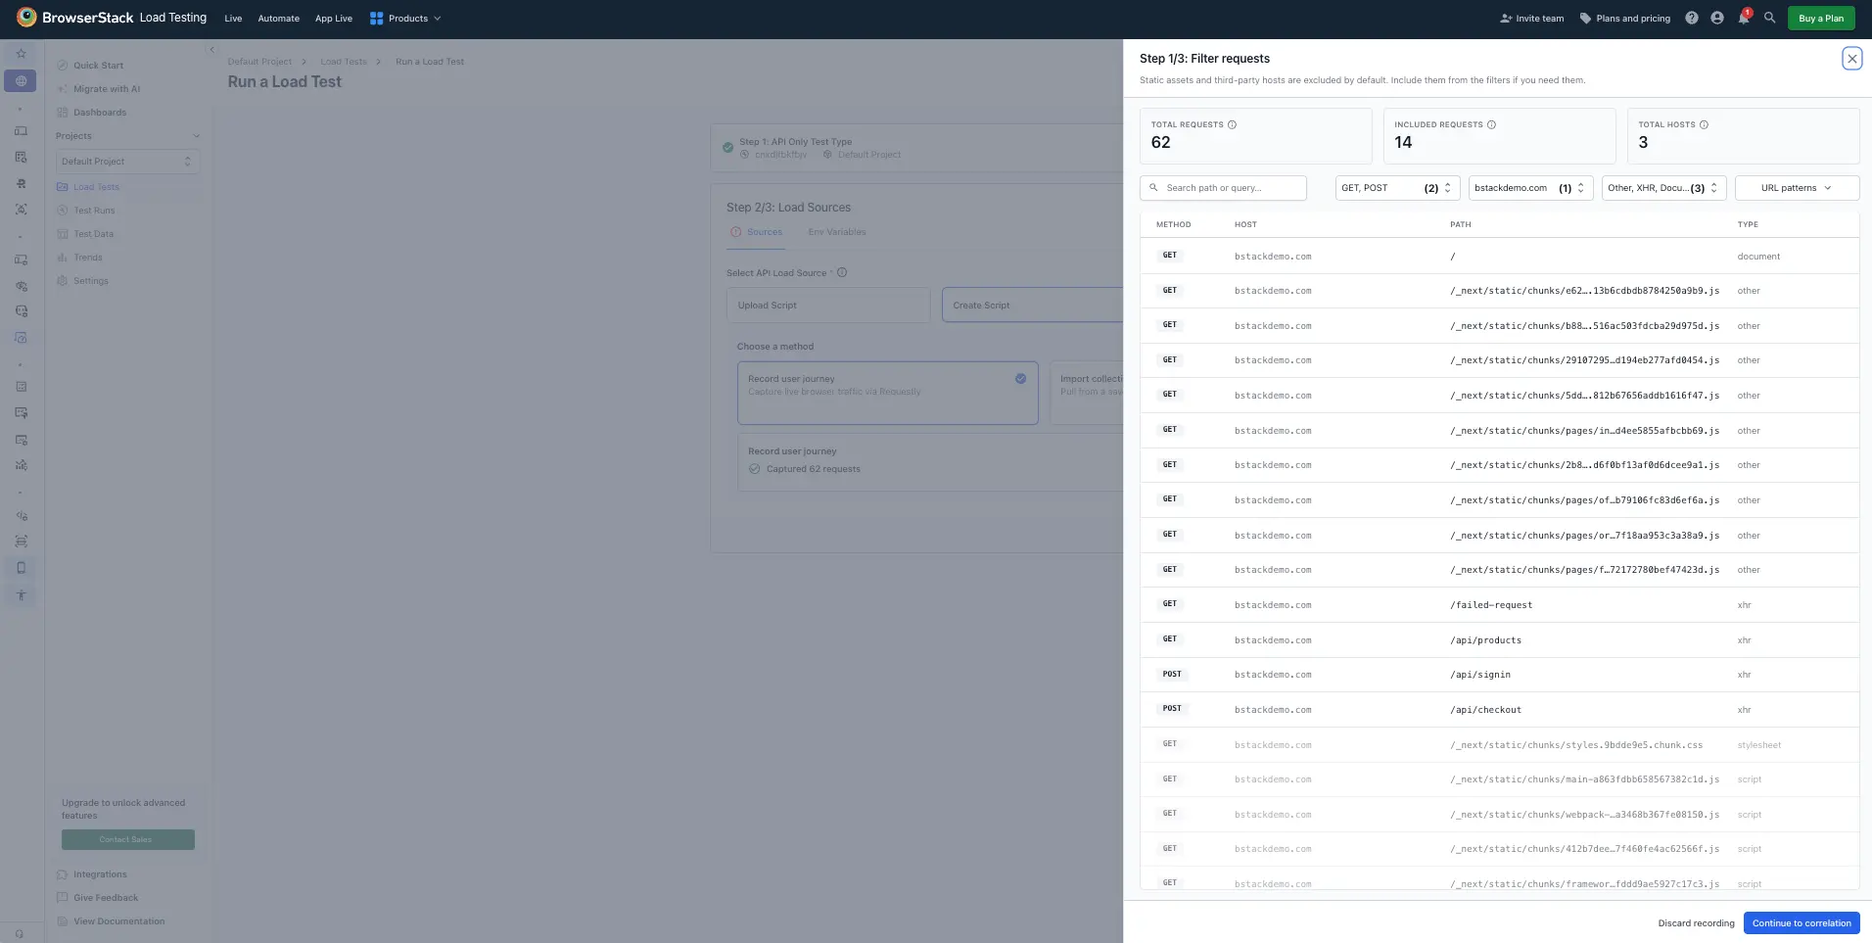This screenshot has height=943, width=1872.
Task: Click the Import collection method card
Action: coord(1086,393)
